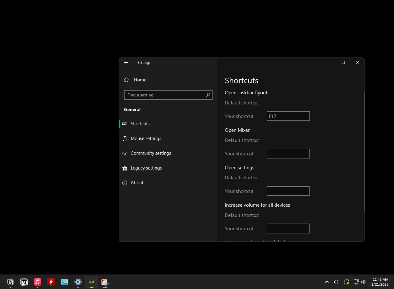Image resolution: width=394 pixels, height=289 pixels.
Task: Click the Shortcuts page heading
Action: [241, 80]
